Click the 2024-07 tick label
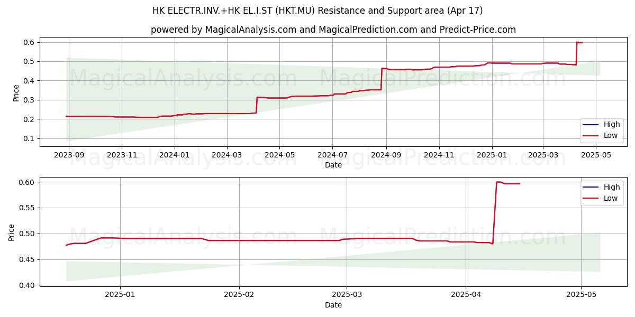Screen dimensions: 635x317 click(x=332, y=155)
